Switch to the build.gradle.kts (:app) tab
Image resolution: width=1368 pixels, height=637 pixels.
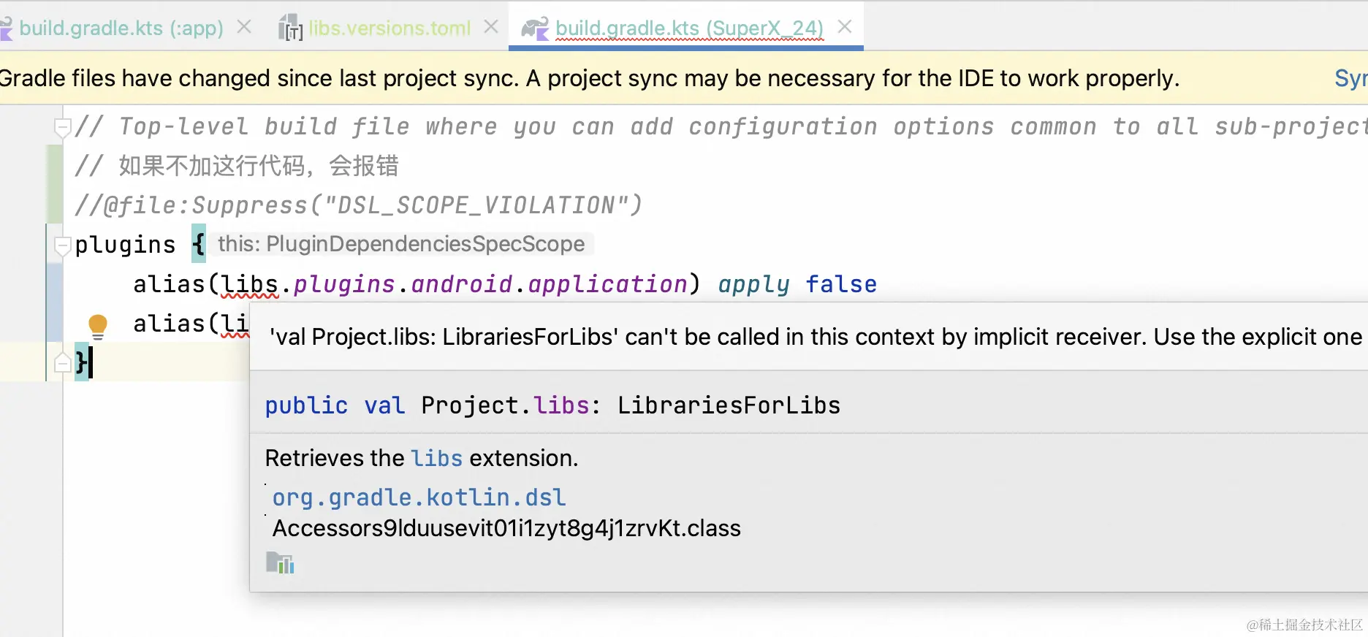point(121,28)
